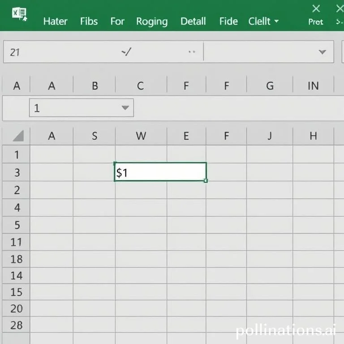
Task: Click the IN column header
Action: pyautogui.click(x=313, y=86)
